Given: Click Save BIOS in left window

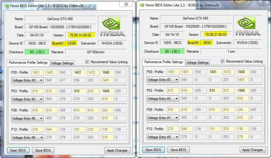Looking at the screenshot, I should point(43,150).
